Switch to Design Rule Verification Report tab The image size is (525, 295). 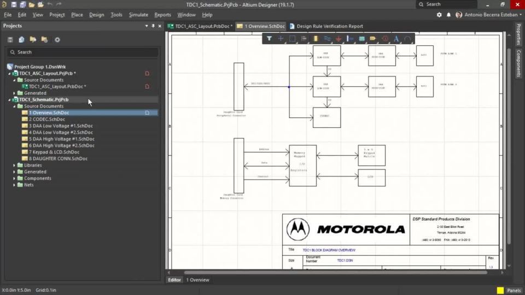(x=326, y=26)
